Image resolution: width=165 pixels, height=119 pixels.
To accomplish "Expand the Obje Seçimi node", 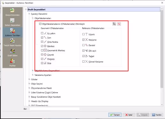I will (x=29, y=83).
